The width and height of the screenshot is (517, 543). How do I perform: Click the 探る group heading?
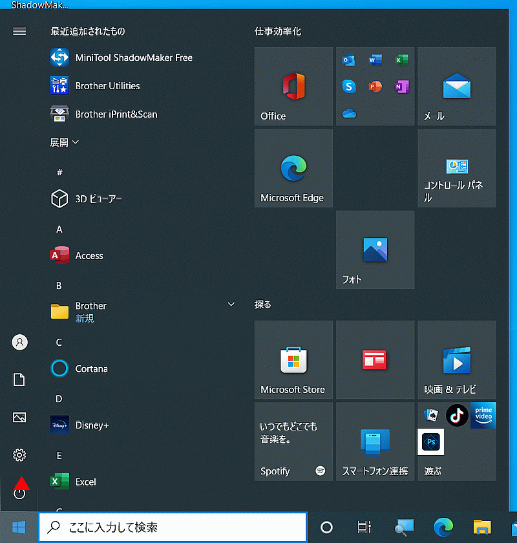[263, 304]
